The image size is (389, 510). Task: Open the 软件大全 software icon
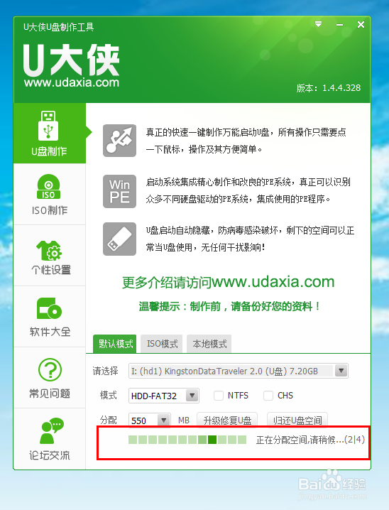point(49,308)
